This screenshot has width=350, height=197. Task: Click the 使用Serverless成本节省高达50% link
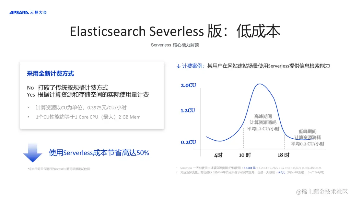click(x=98, y=153)
